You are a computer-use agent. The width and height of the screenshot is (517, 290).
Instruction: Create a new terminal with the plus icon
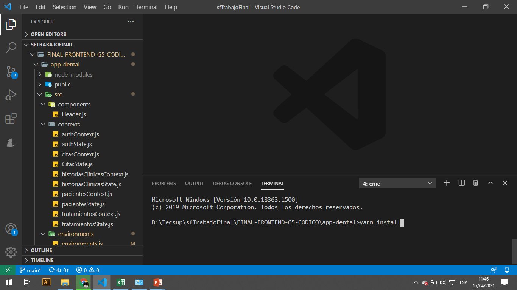447,183
